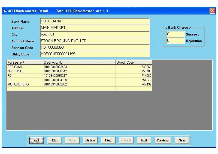Select MUTUAL FUND unlock code cell
The image size is (218, 154).
[134, 84]
